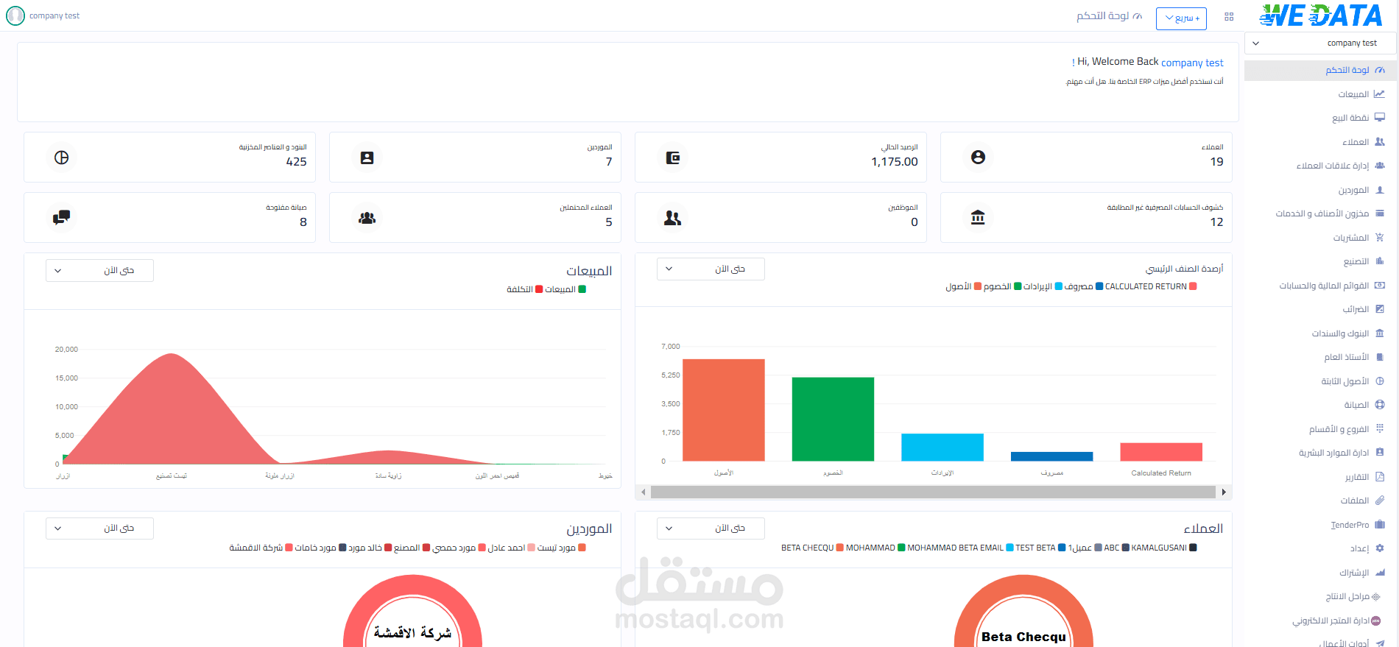
Task: Click the الأصول orange bar in chart
Action: click(x=724, y=410)
